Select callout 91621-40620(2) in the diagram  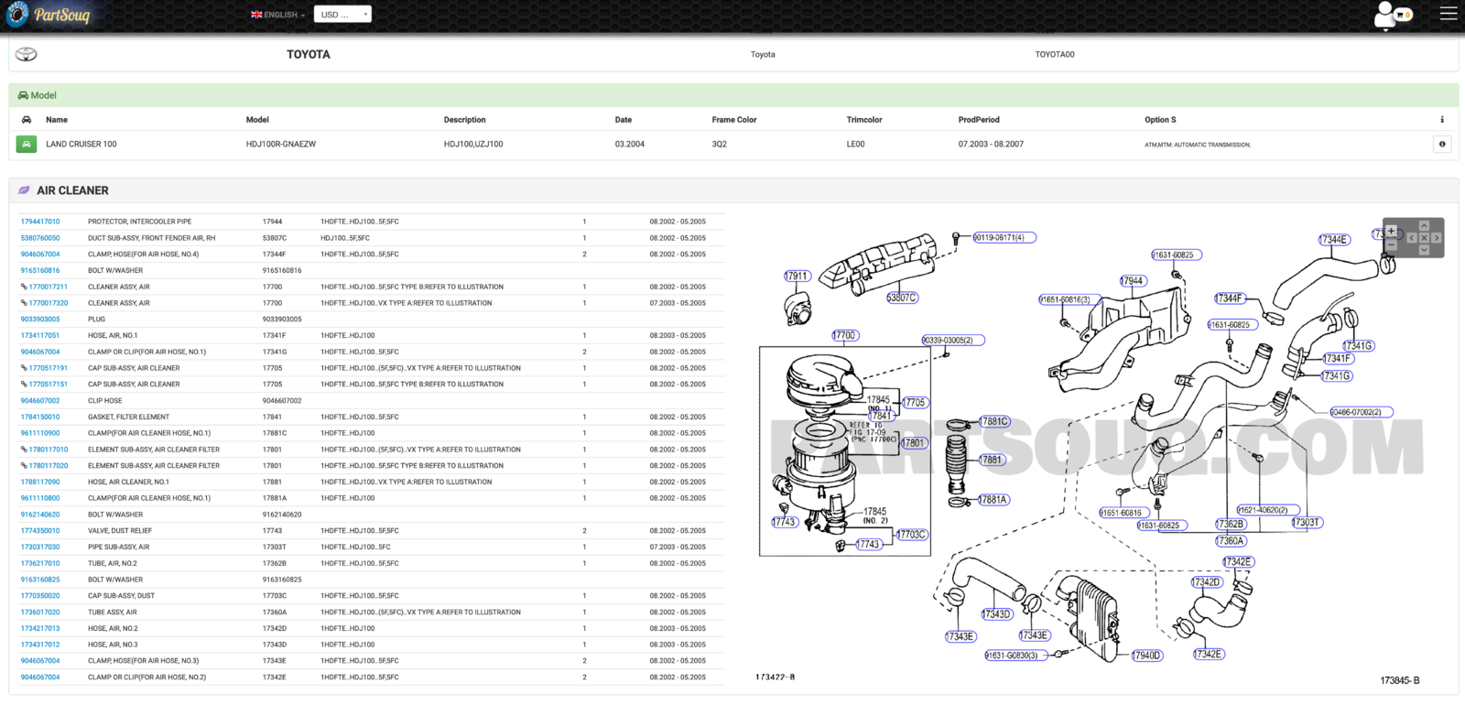coord(1267,509)
